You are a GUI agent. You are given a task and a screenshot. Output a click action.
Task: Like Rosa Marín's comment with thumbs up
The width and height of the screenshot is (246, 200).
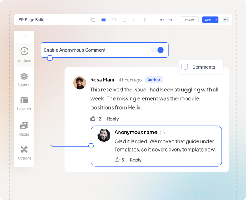tap(93, 119)
